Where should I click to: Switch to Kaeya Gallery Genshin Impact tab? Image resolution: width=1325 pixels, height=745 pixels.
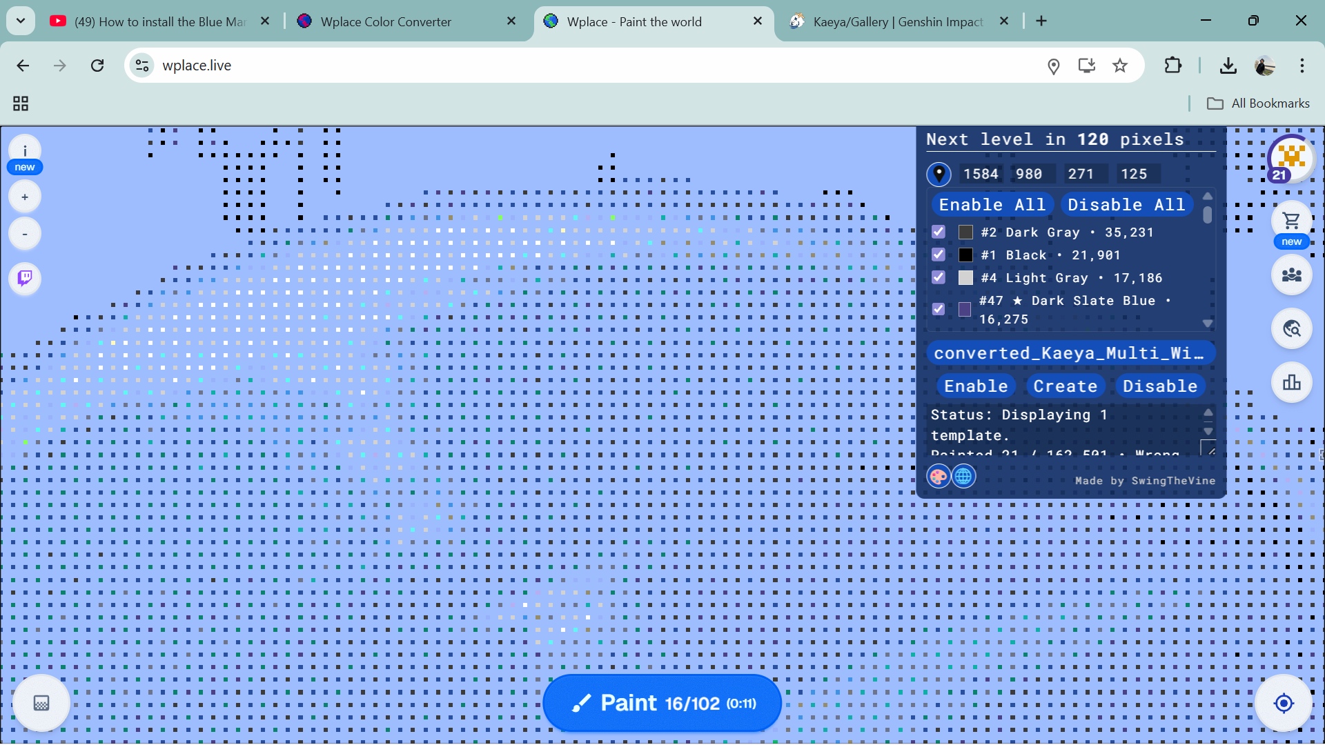pyautogui.click(x=897, y=21)
